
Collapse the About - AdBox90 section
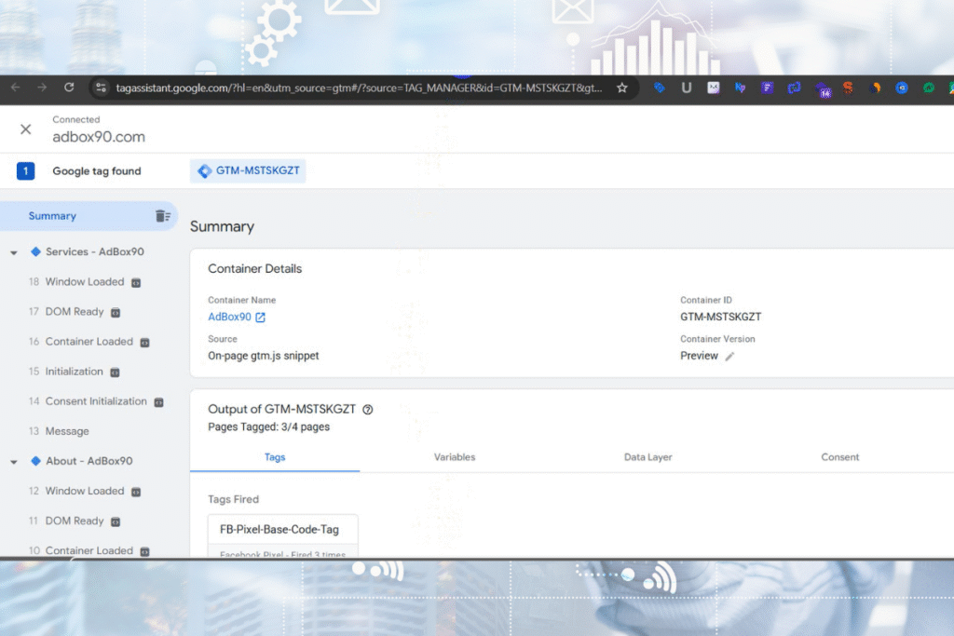point(13,461)
